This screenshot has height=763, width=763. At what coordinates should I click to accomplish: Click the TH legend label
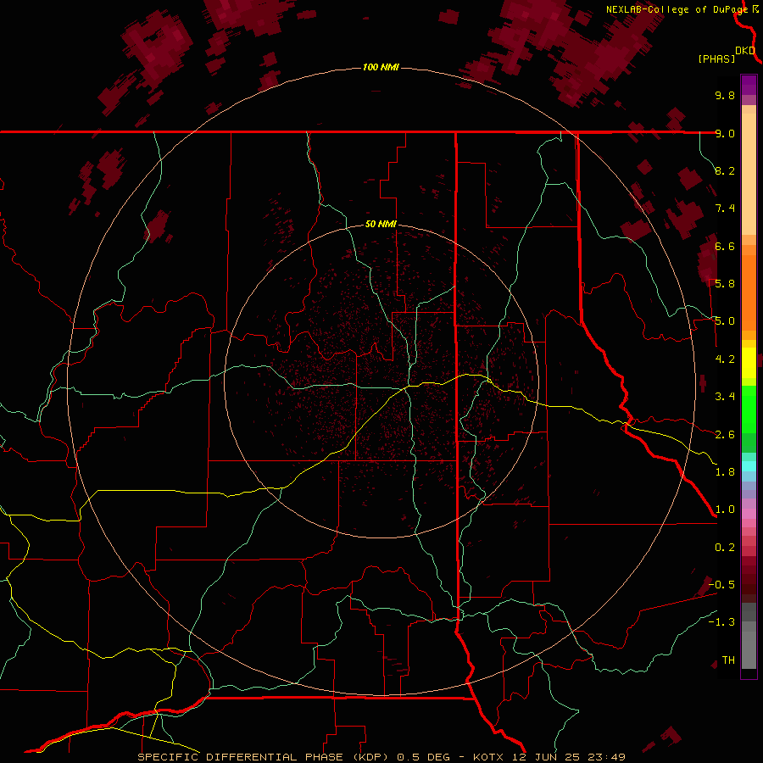pyautogui.click(x=728, y=660)
